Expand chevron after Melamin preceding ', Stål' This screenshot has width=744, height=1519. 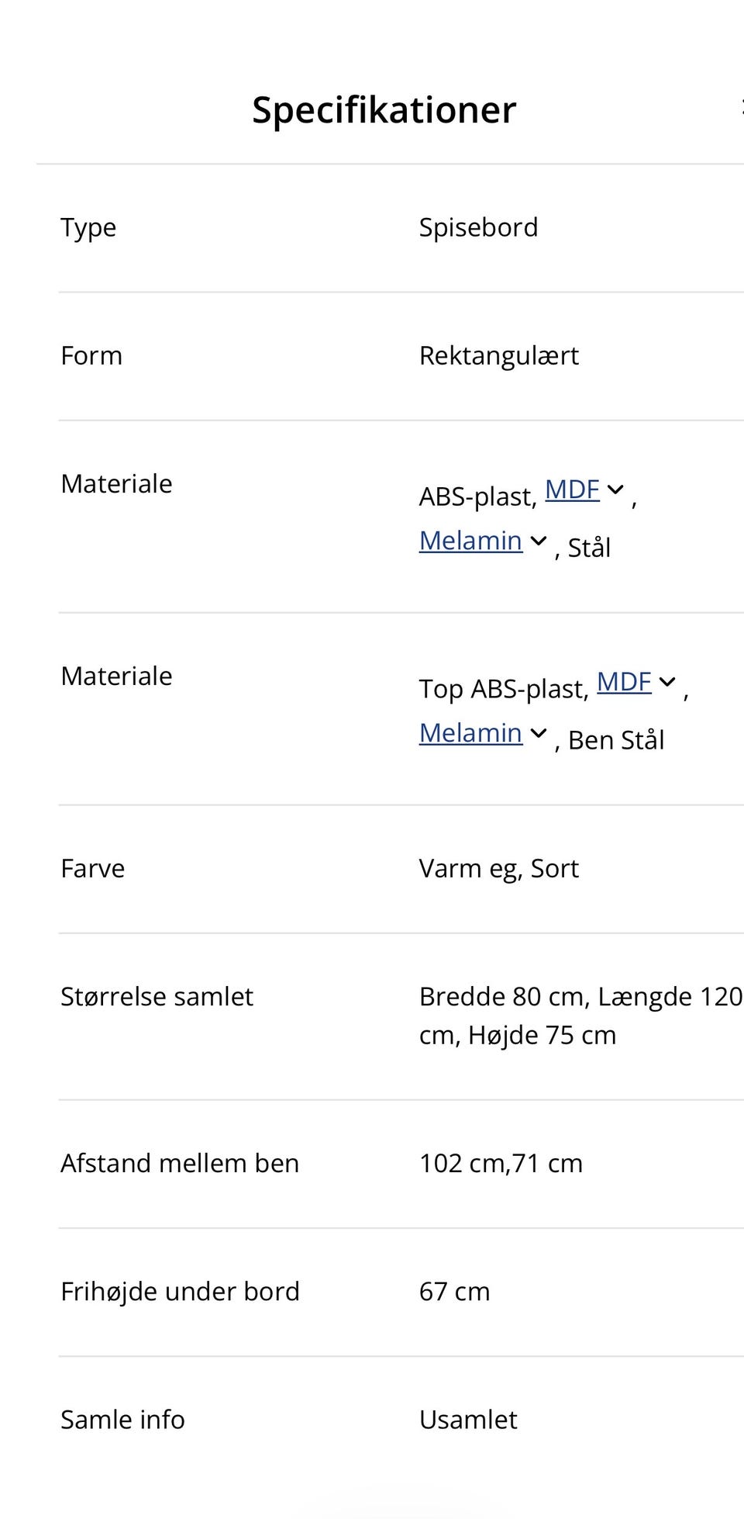539,541
